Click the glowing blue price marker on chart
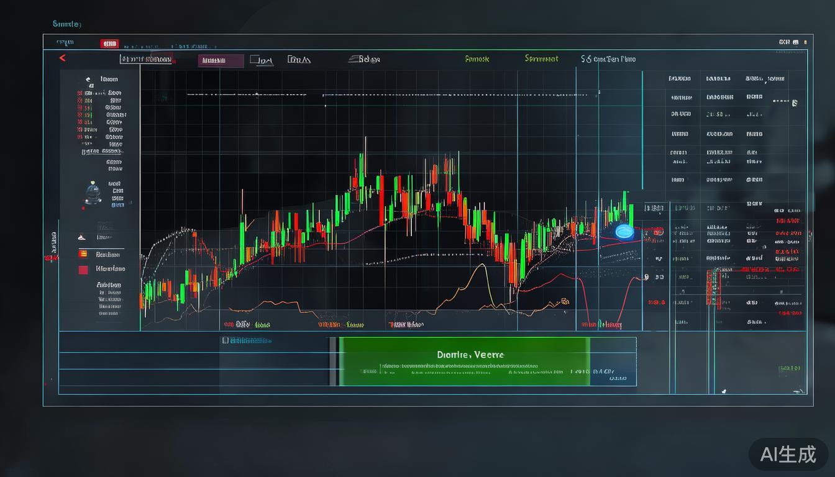835x477 pixels. pyautogui.click(x=624, y=232)
